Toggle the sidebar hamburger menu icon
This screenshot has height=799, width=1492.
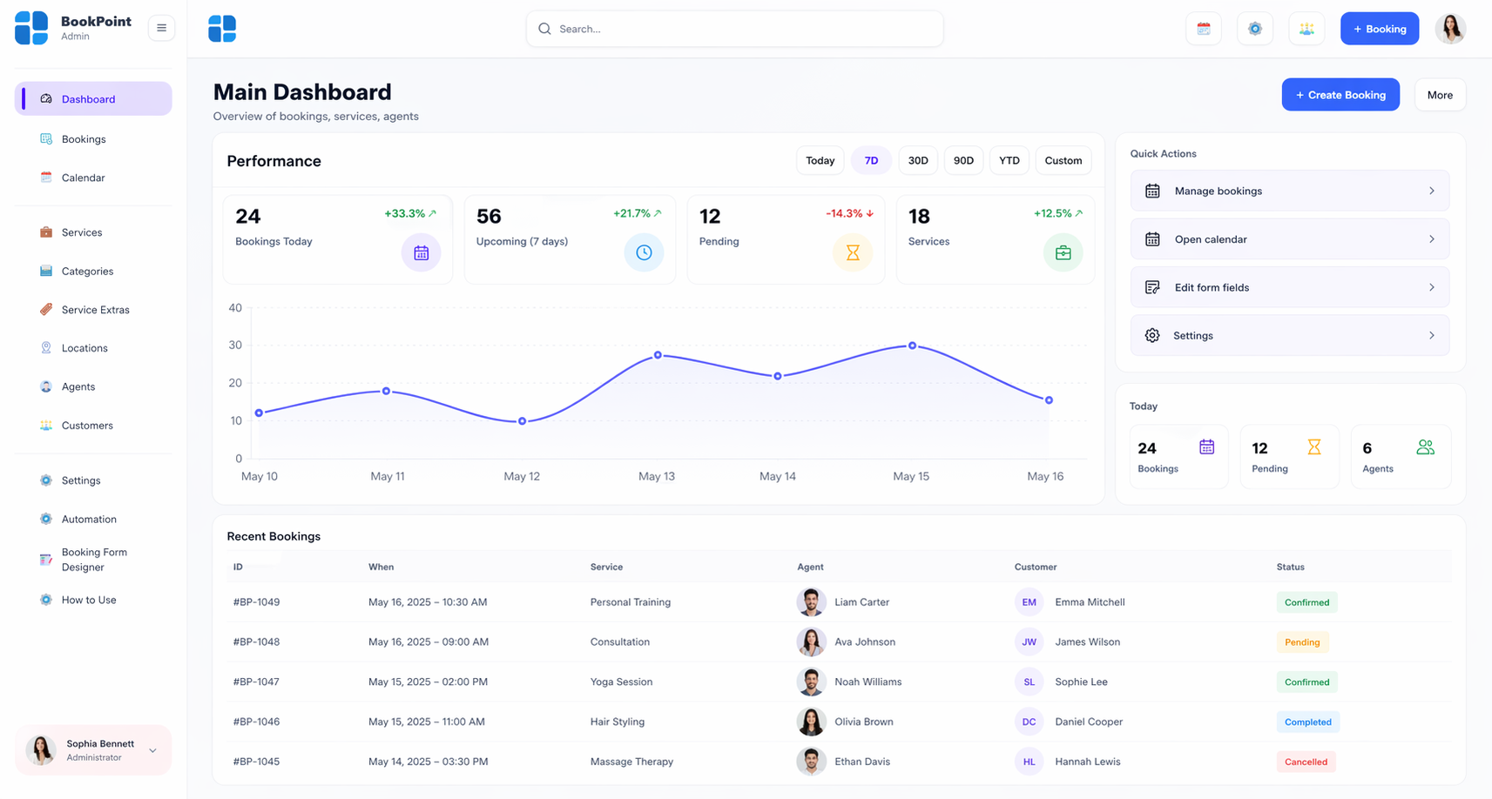pyautogui.click(x=161, y=28)
